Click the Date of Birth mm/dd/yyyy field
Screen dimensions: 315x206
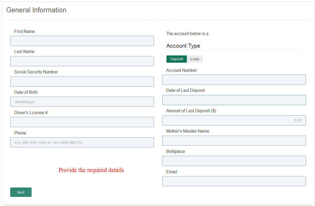click(x=82, y=102)
